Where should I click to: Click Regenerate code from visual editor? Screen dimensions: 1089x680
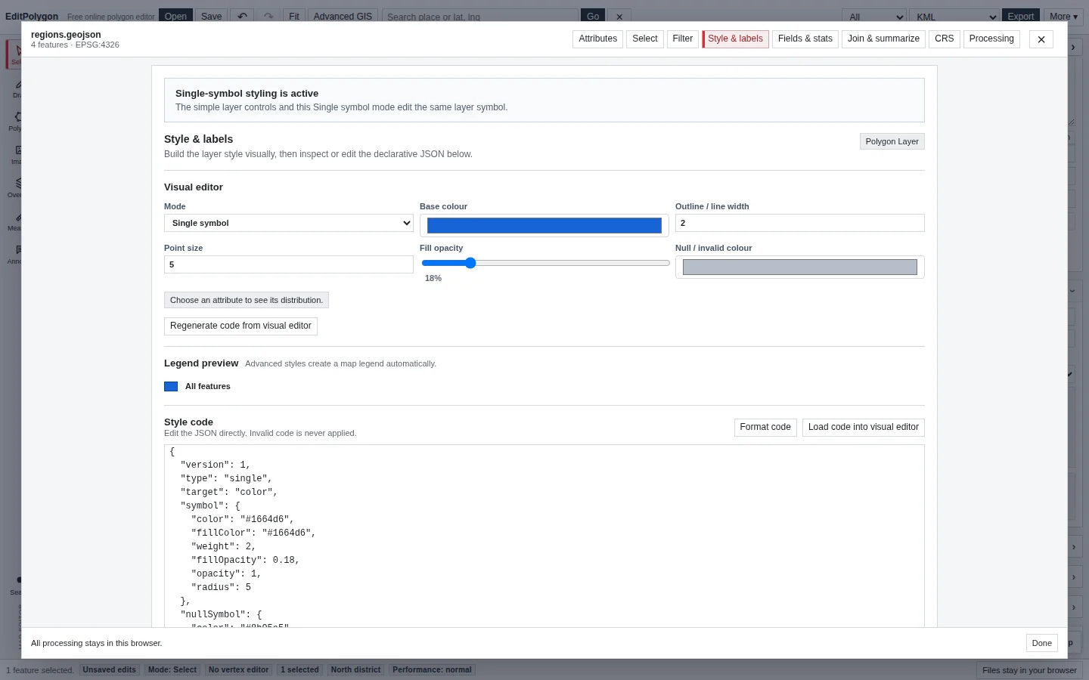click(x=240, y=326)
